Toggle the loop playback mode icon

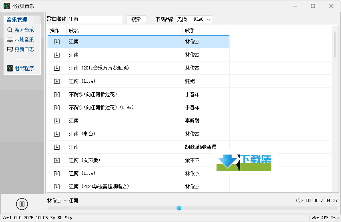tap(299, 200)
